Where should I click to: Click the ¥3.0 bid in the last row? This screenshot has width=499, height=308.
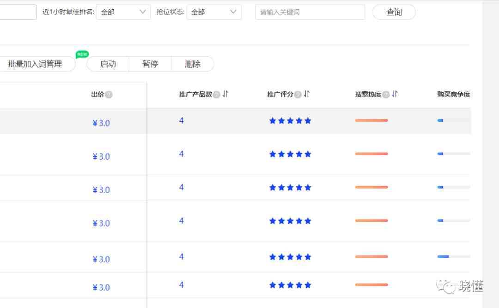pyautogui.click(x=101, y=288)
